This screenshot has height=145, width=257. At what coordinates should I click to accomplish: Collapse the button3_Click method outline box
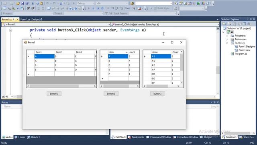click(x=11, y=30)
